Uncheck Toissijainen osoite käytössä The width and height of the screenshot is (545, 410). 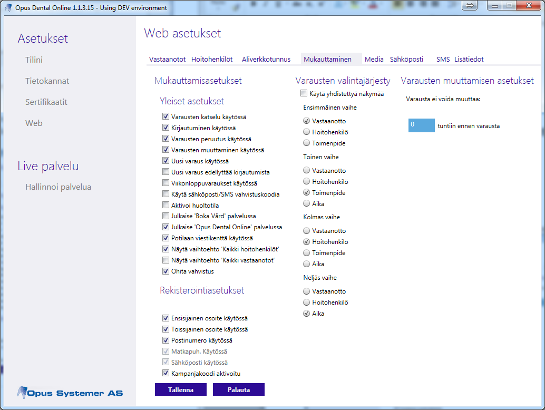[x=166, y=329]
